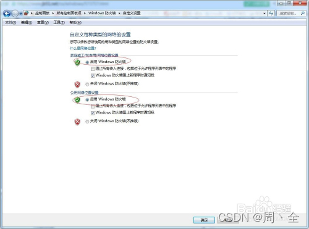Click heading 自定义每种类型的网络的设置
Screen dimensions: 309x229
click(100, 35)
